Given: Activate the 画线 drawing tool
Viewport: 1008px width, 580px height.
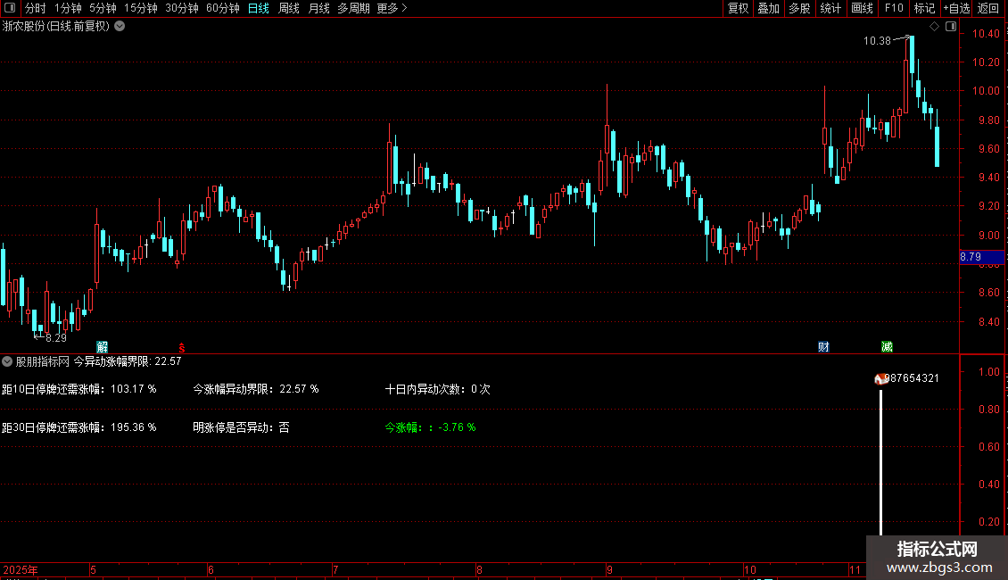Looking at the screenshot, I should point(862,8).
